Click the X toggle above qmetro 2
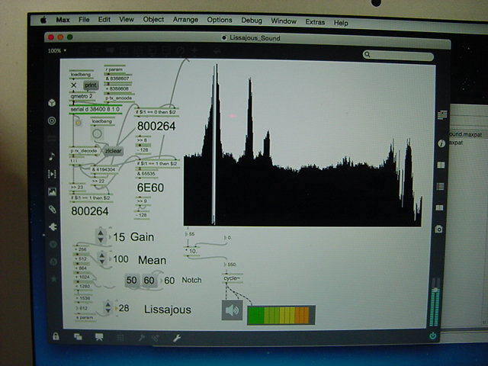This screenshot has height=366, width=488. [73, 85]
